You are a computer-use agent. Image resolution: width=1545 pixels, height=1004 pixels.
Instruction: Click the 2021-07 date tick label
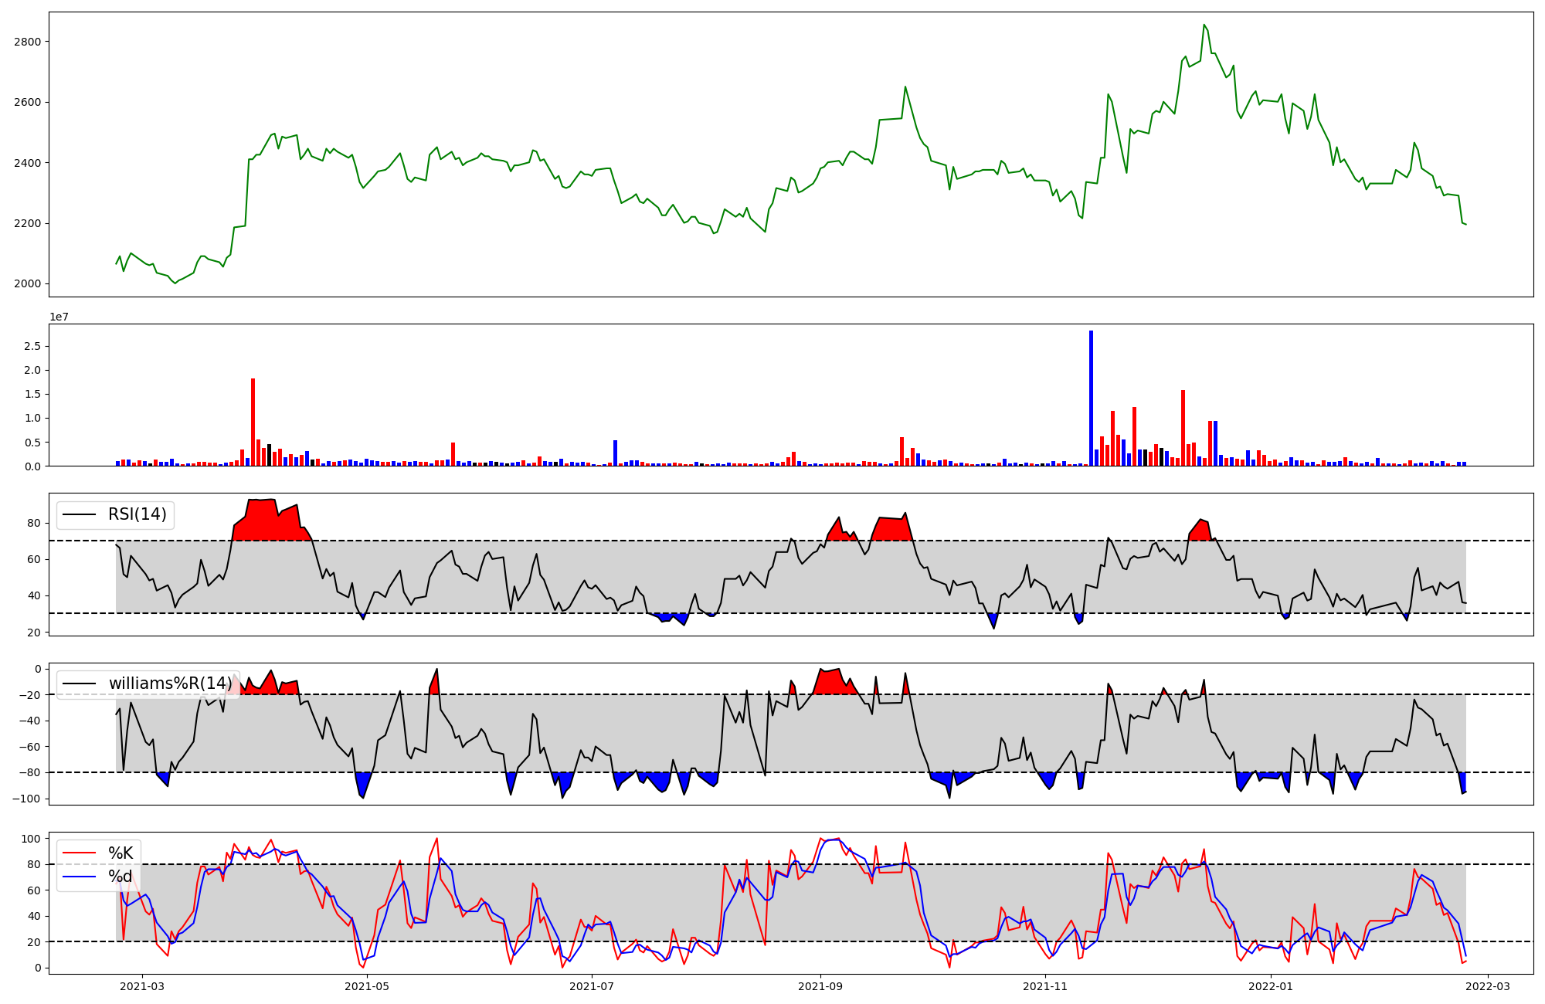point(592,986)
